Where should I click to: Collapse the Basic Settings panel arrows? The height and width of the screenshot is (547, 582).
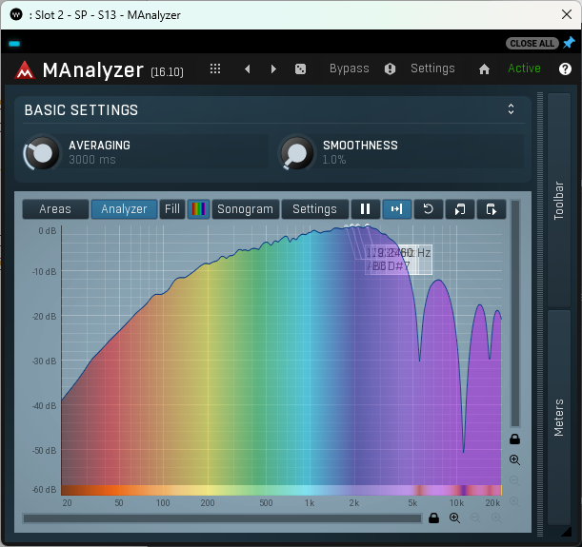tap(512, 109)
